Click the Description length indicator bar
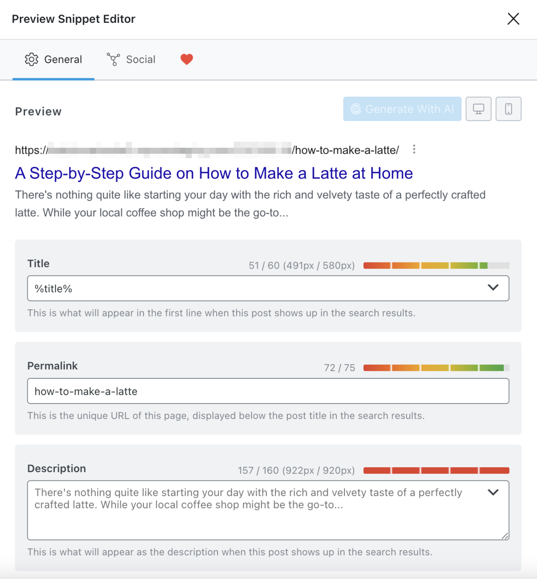This screenshot has height=579, width=537. click(x=436, y=470)
